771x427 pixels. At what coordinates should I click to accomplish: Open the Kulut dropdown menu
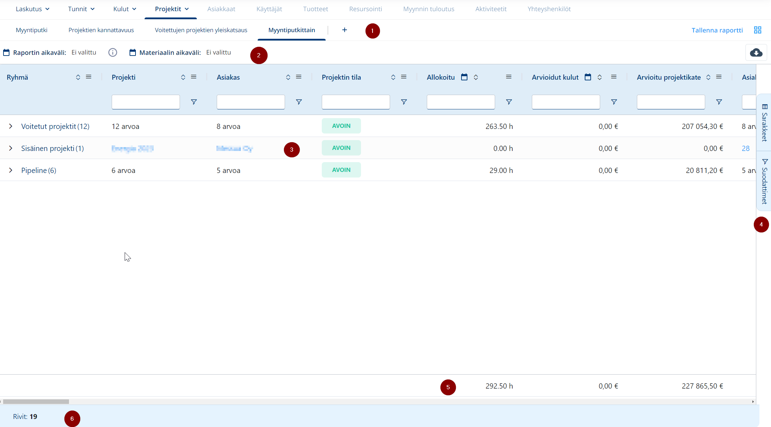tap(125, 9)
